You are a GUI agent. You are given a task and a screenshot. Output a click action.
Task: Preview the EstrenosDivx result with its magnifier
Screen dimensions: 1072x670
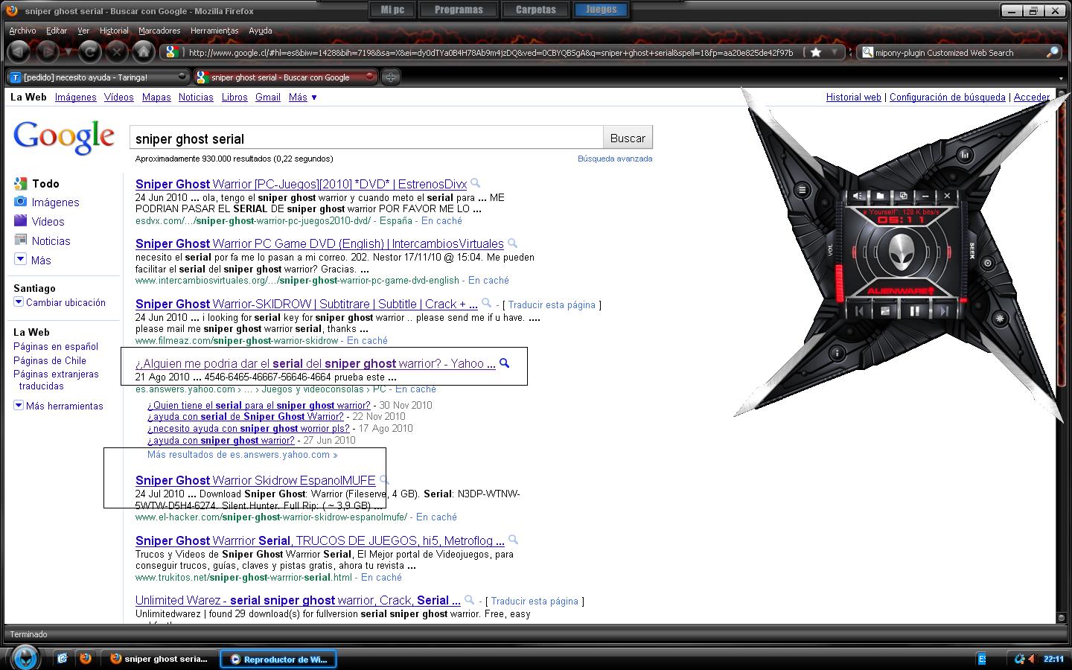point(475,183)
